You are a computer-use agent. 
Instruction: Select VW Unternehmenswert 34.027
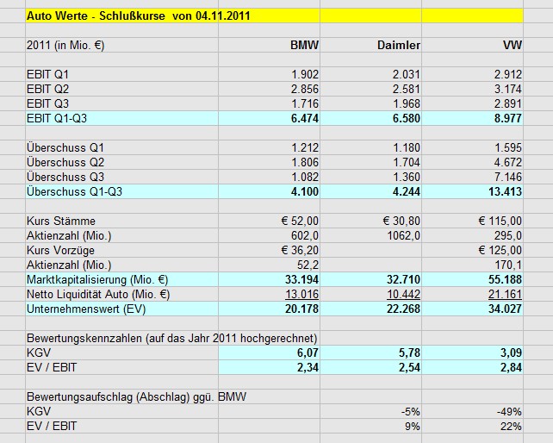[x=505, y=309]
